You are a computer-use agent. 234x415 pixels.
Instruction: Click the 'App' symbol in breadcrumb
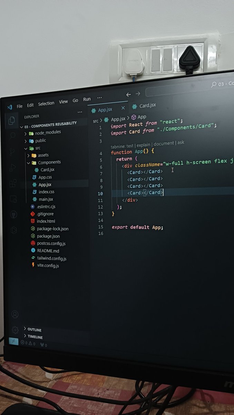142,117
